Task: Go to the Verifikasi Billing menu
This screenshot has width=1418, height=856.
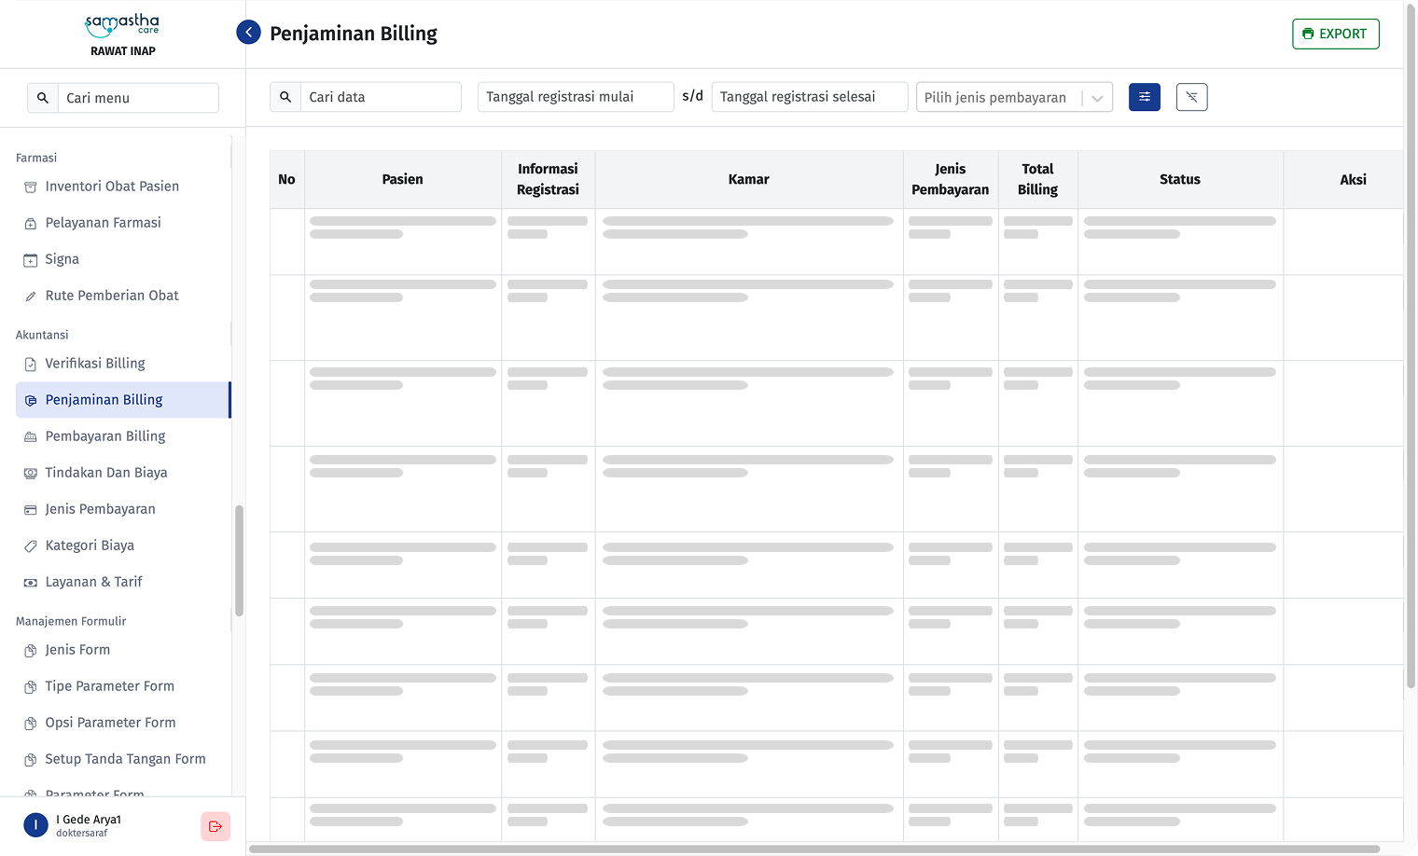Action: (95, 364)
